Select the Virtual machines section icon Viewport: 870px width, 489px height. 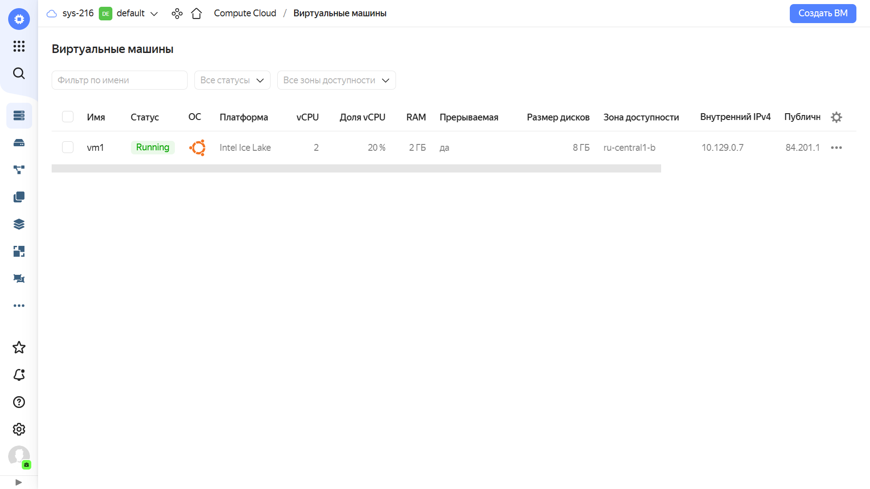pos(19,115)
